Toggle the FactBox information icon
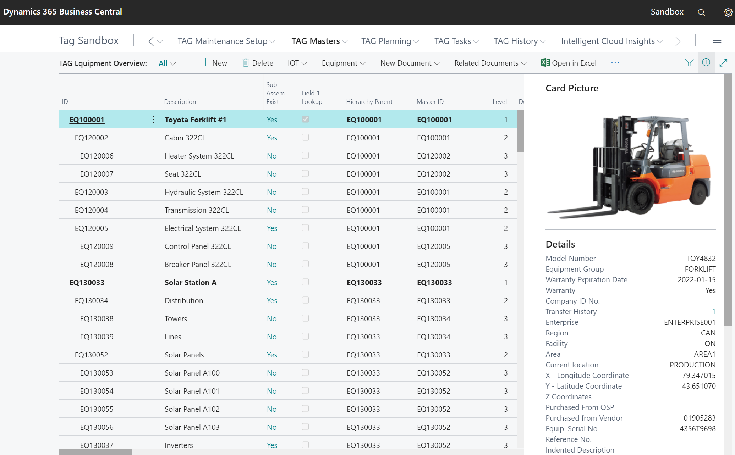Screen dimensions: 735x455 pyautogui.click(x=706, y=63)
